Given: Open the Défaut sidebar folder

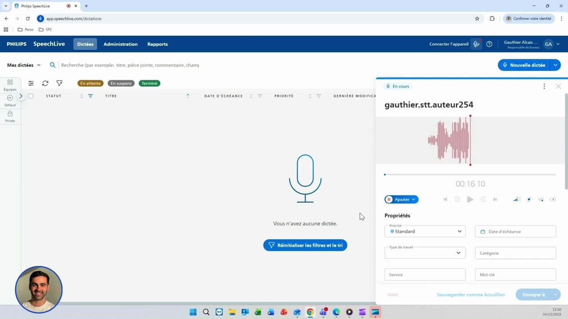Looking at the screenshot, I should (10, 101).
